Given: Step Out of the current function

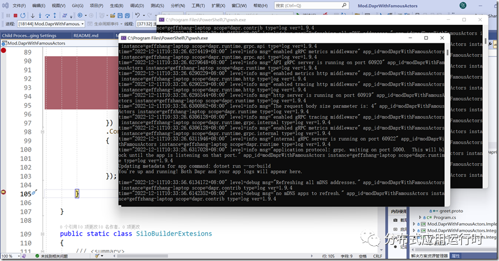Looking at the screenshot, I should [55, 15].
